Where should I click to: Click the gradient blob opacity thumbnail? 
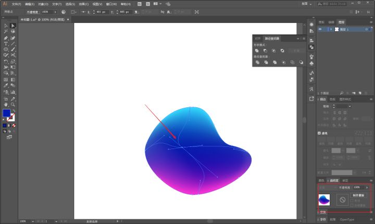point(324,200)
